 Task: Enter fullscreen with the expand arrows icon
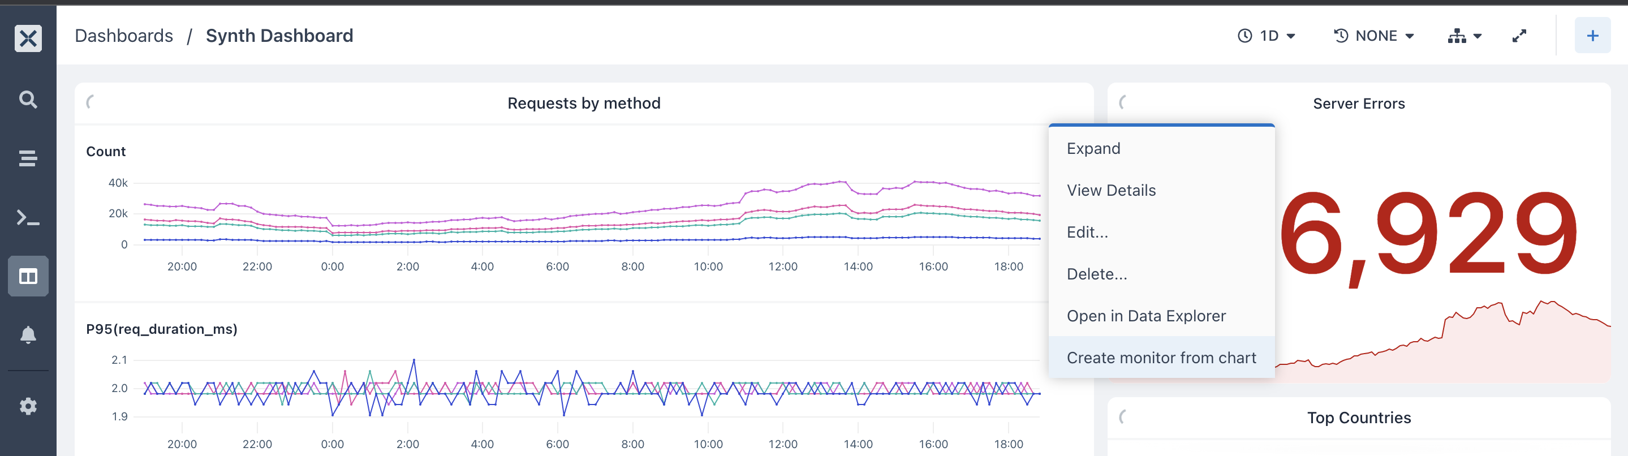coord(1519,36)
